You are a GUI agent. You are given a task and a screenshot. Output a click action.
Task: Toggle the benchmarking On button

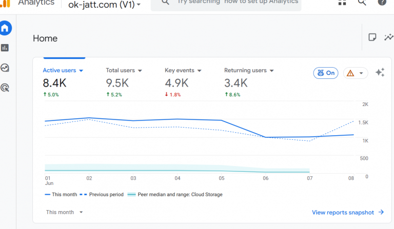pyautogui.click(x=326, y=73)
